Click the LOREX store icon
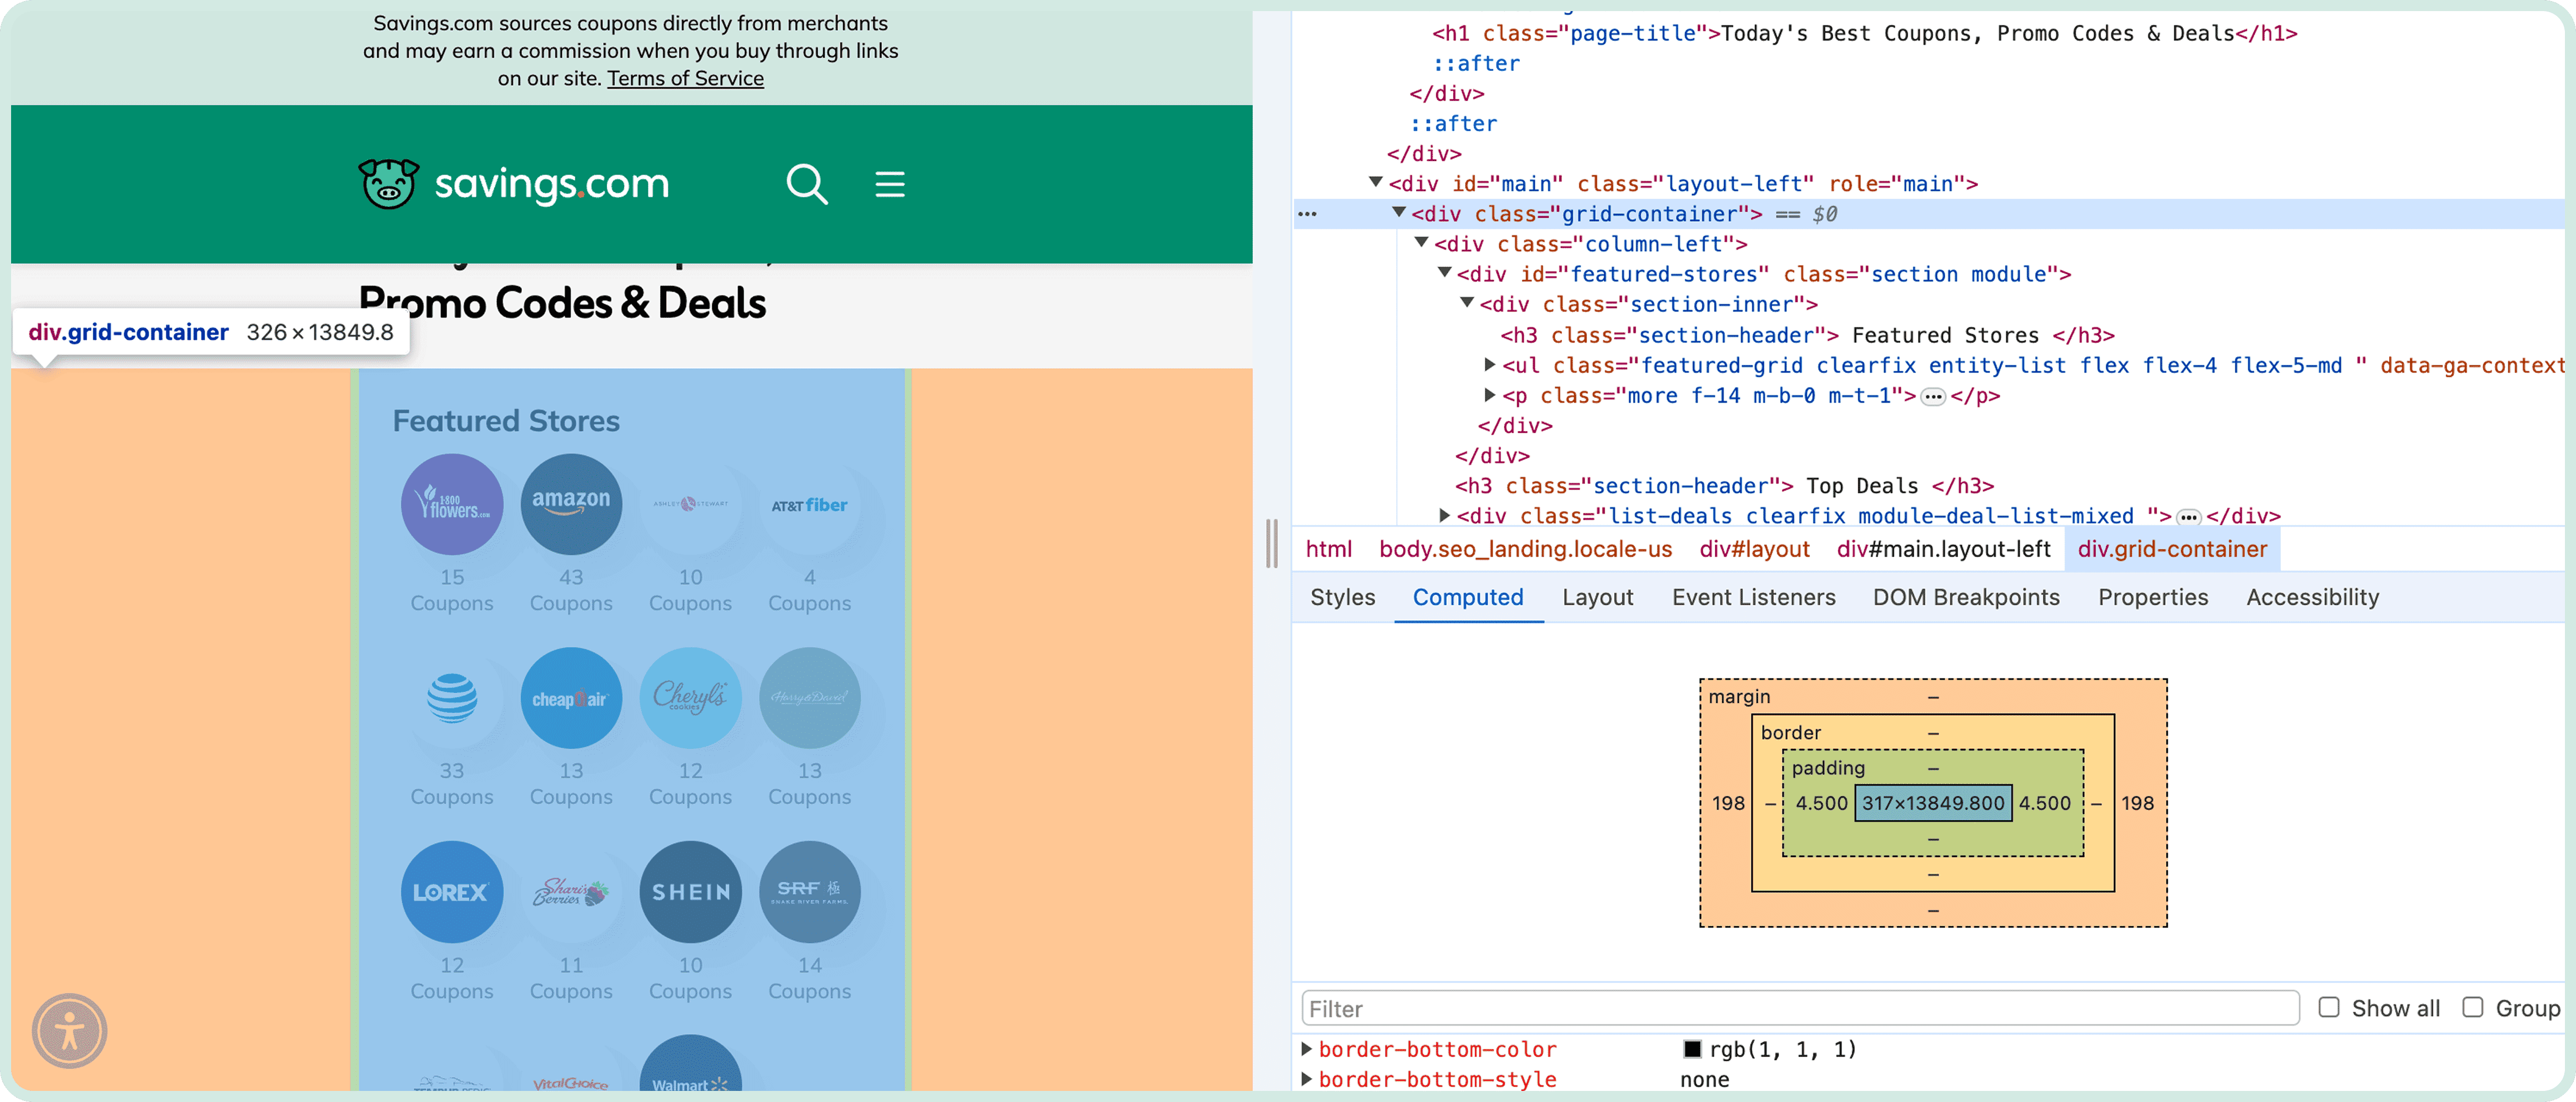The width and height of the screenshot is (2576, 1102). (451, 892)
